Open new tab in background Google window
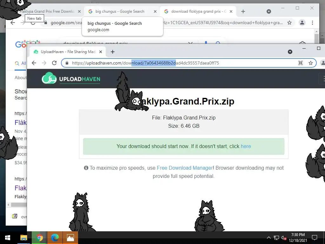This screenshot has height=244, width=325. pyautogui.click(x=243, y=11)
